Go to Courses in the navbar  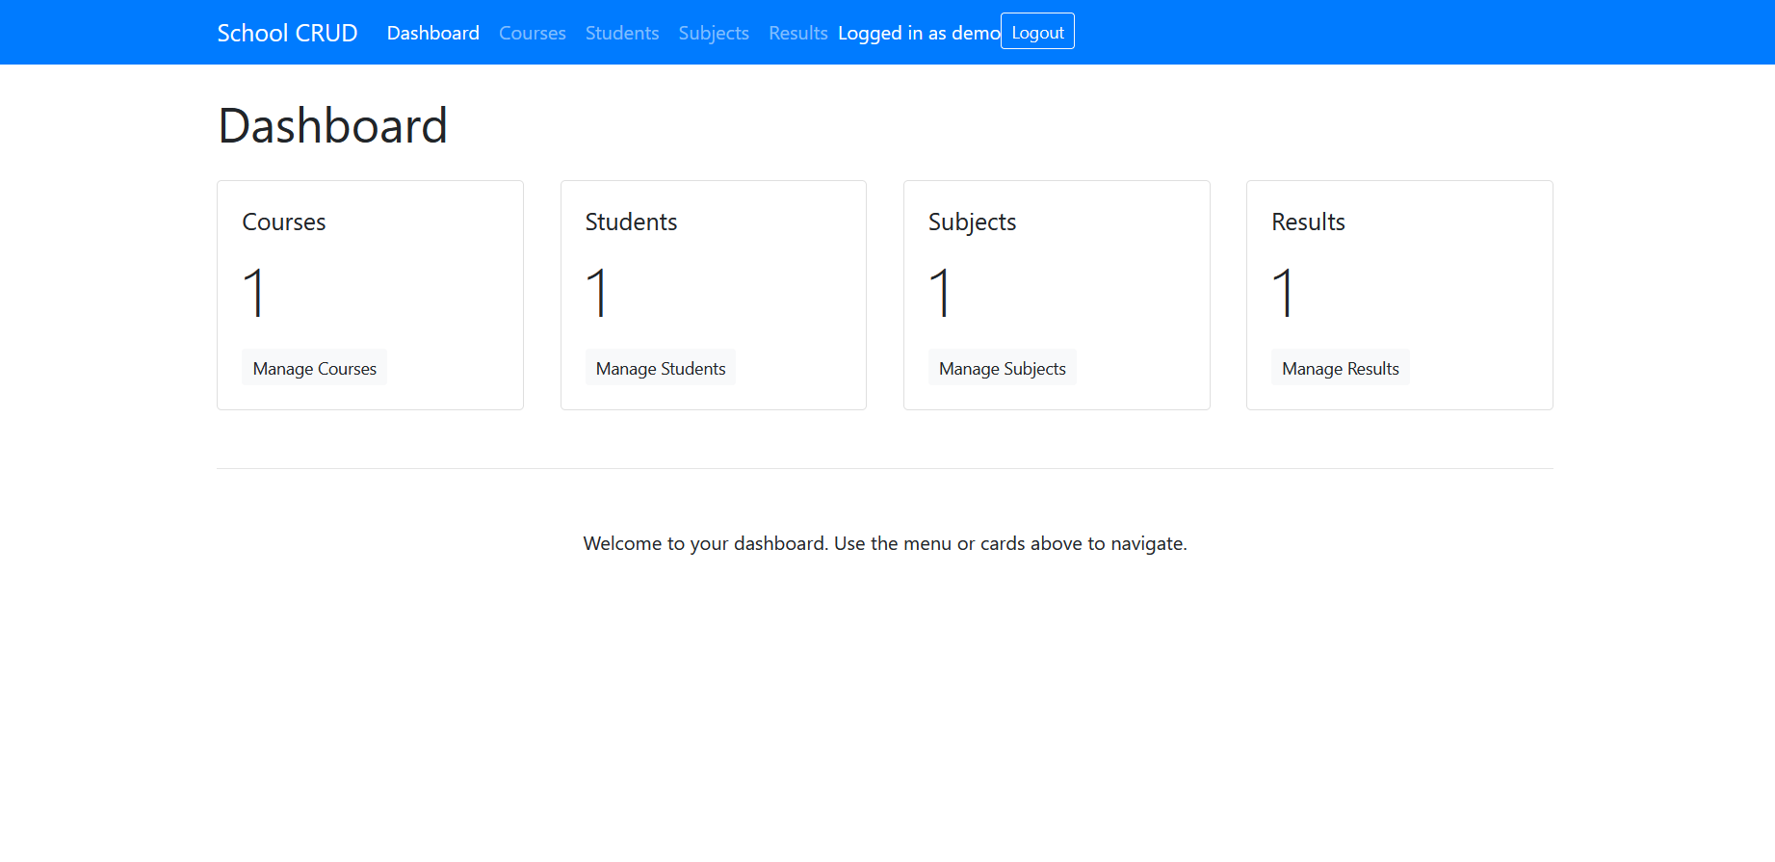click(x=532, y=33)
